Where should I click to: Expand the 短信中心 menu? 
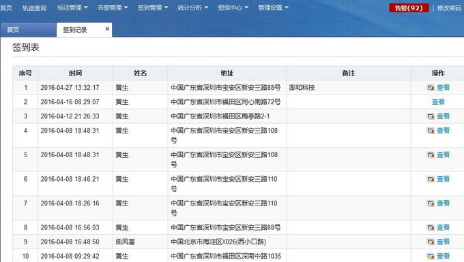[x=233, y=7]
